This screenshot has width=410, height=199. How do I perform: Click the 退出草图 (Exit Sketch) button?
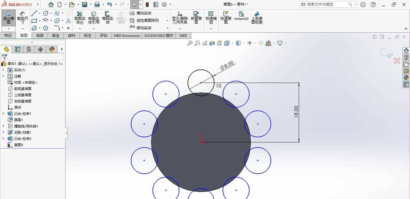[8, 18]
